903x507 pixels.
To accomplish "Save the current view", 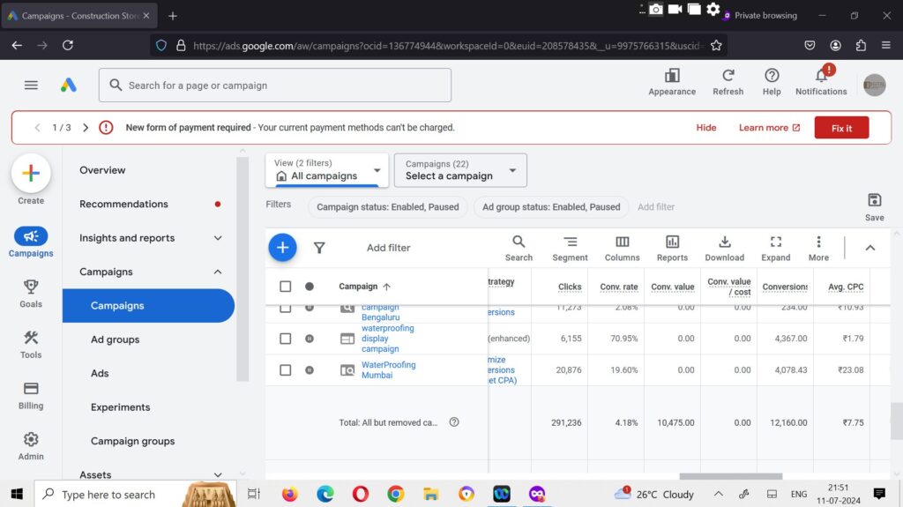I will 874,207.
